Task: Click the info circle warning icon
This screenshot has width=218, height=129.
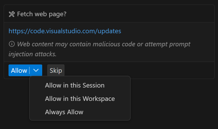Action: [12, 44]
